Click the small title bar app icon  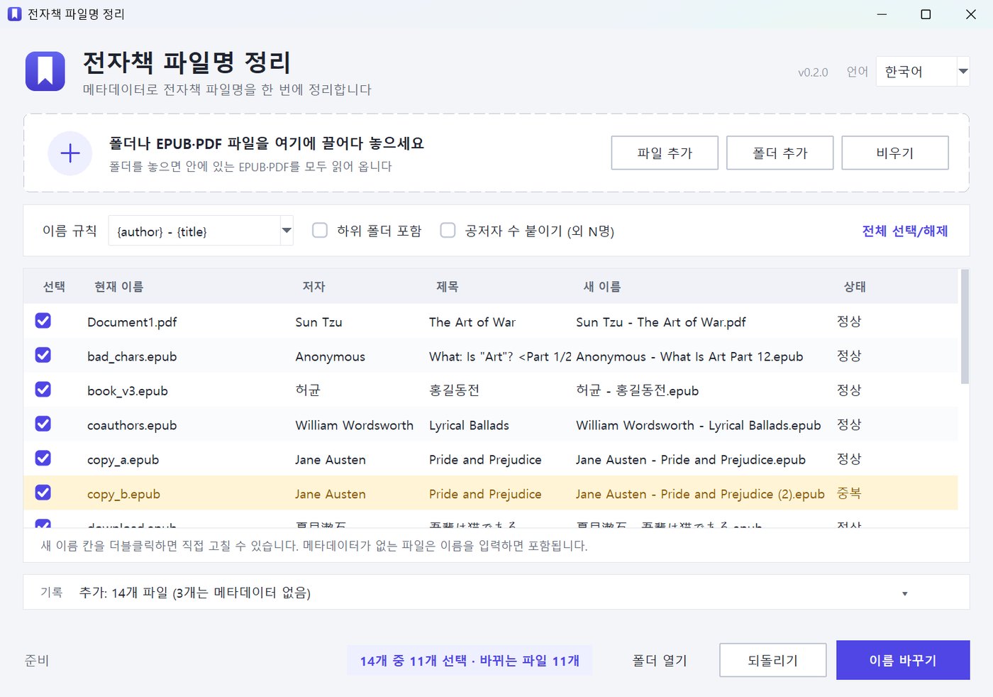click(x=14, y=14)
